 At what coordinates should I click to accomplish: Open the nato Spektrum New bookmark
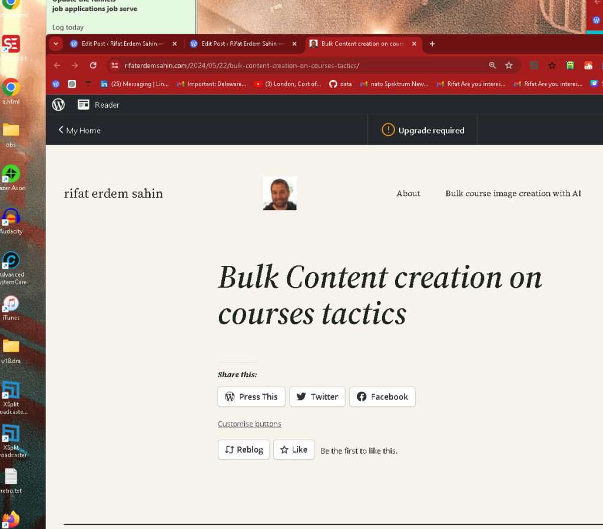tap(394, 84)
